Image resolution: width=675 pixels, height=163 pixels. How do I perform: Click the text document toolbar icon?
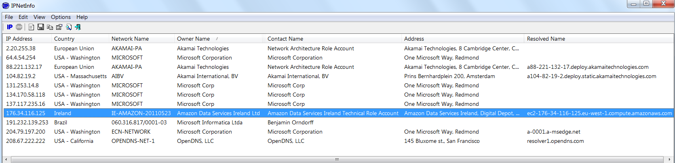coord(31,27)
